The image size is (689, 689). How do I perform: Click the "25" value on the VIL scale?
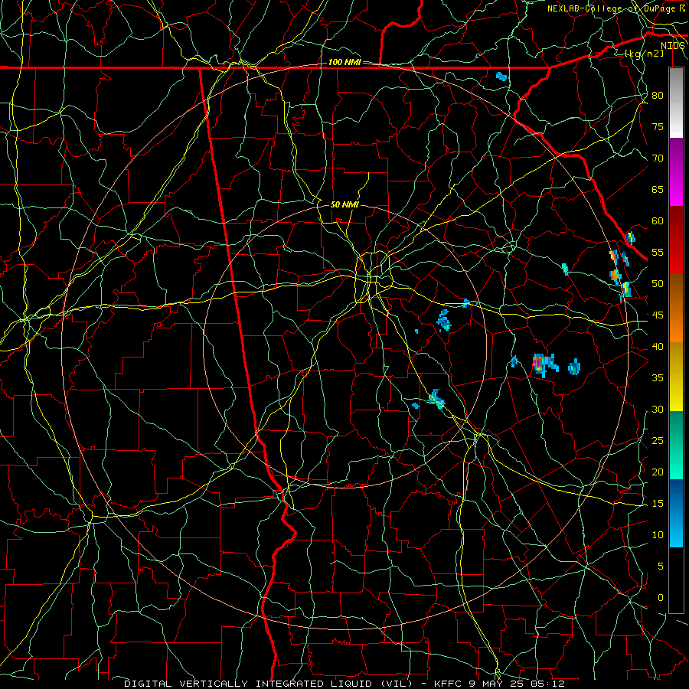pos(658,441)
